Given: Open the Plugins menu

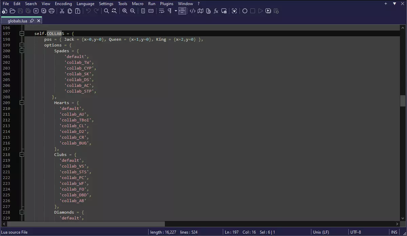Looking at the screenshot, I should [x=167, y=3].
